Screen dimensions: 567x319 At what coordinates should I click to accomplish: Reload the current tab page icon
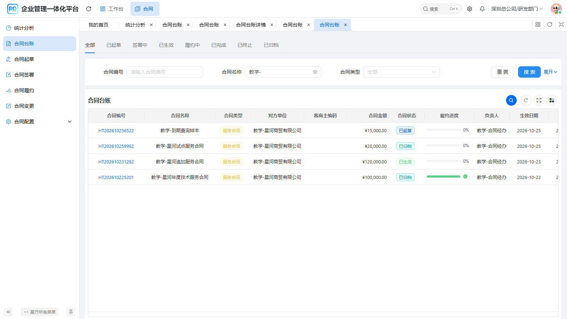(x=550, y=24)
